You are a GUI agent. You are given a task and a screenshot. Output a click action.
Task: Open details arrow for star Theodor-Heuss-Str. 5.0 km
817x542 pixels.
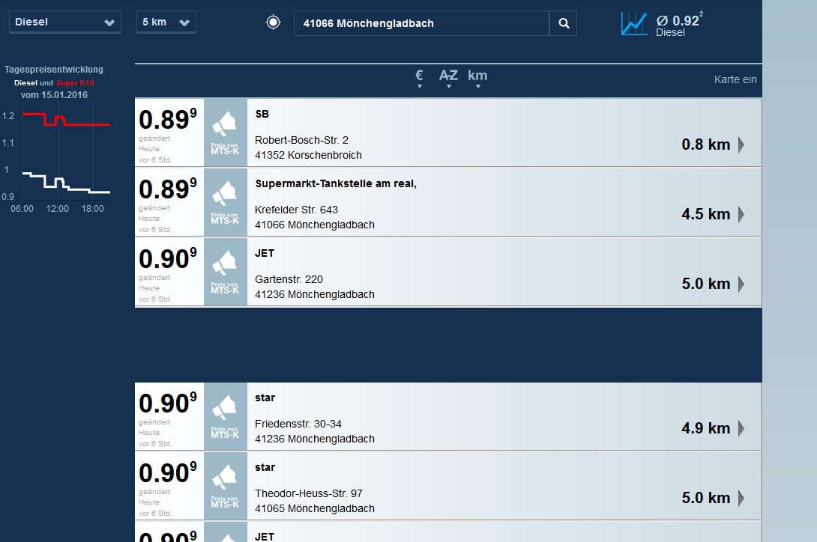tap(741, 499)
